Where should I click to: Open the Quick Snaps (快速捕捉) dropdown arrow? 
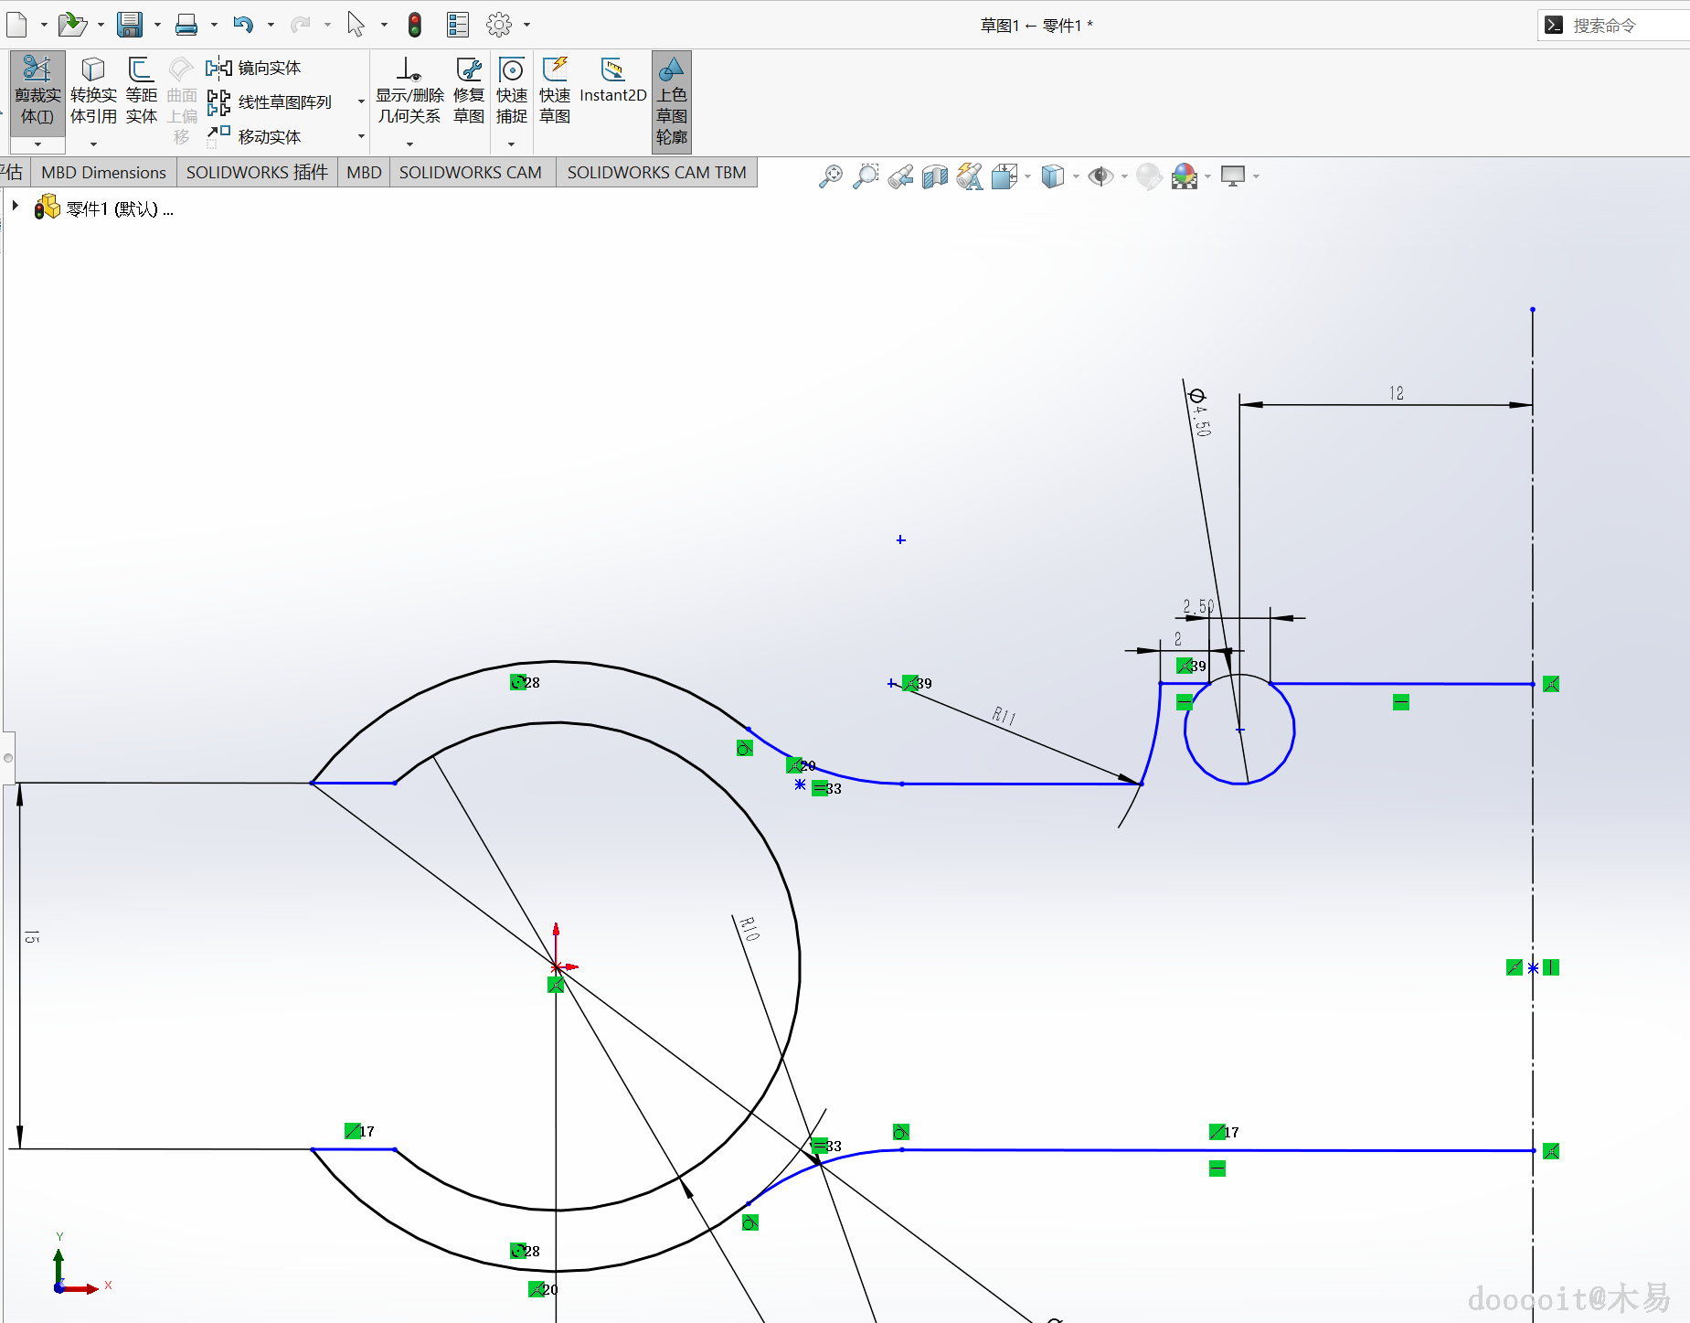pyautogui.click(x=511, y=144)
